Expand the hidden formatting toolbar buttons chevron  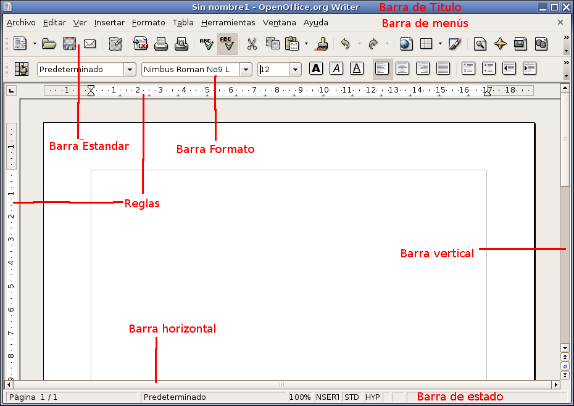pos(567,63)
